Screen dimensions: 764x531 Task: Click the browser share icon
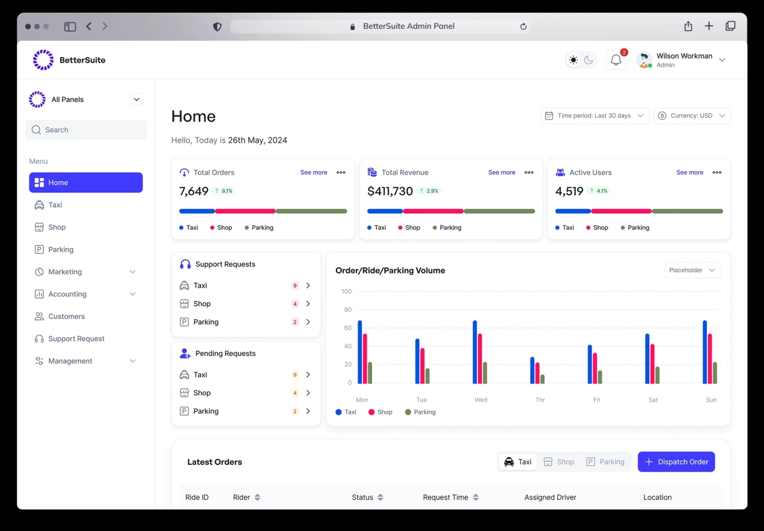(x=688, y=27)
